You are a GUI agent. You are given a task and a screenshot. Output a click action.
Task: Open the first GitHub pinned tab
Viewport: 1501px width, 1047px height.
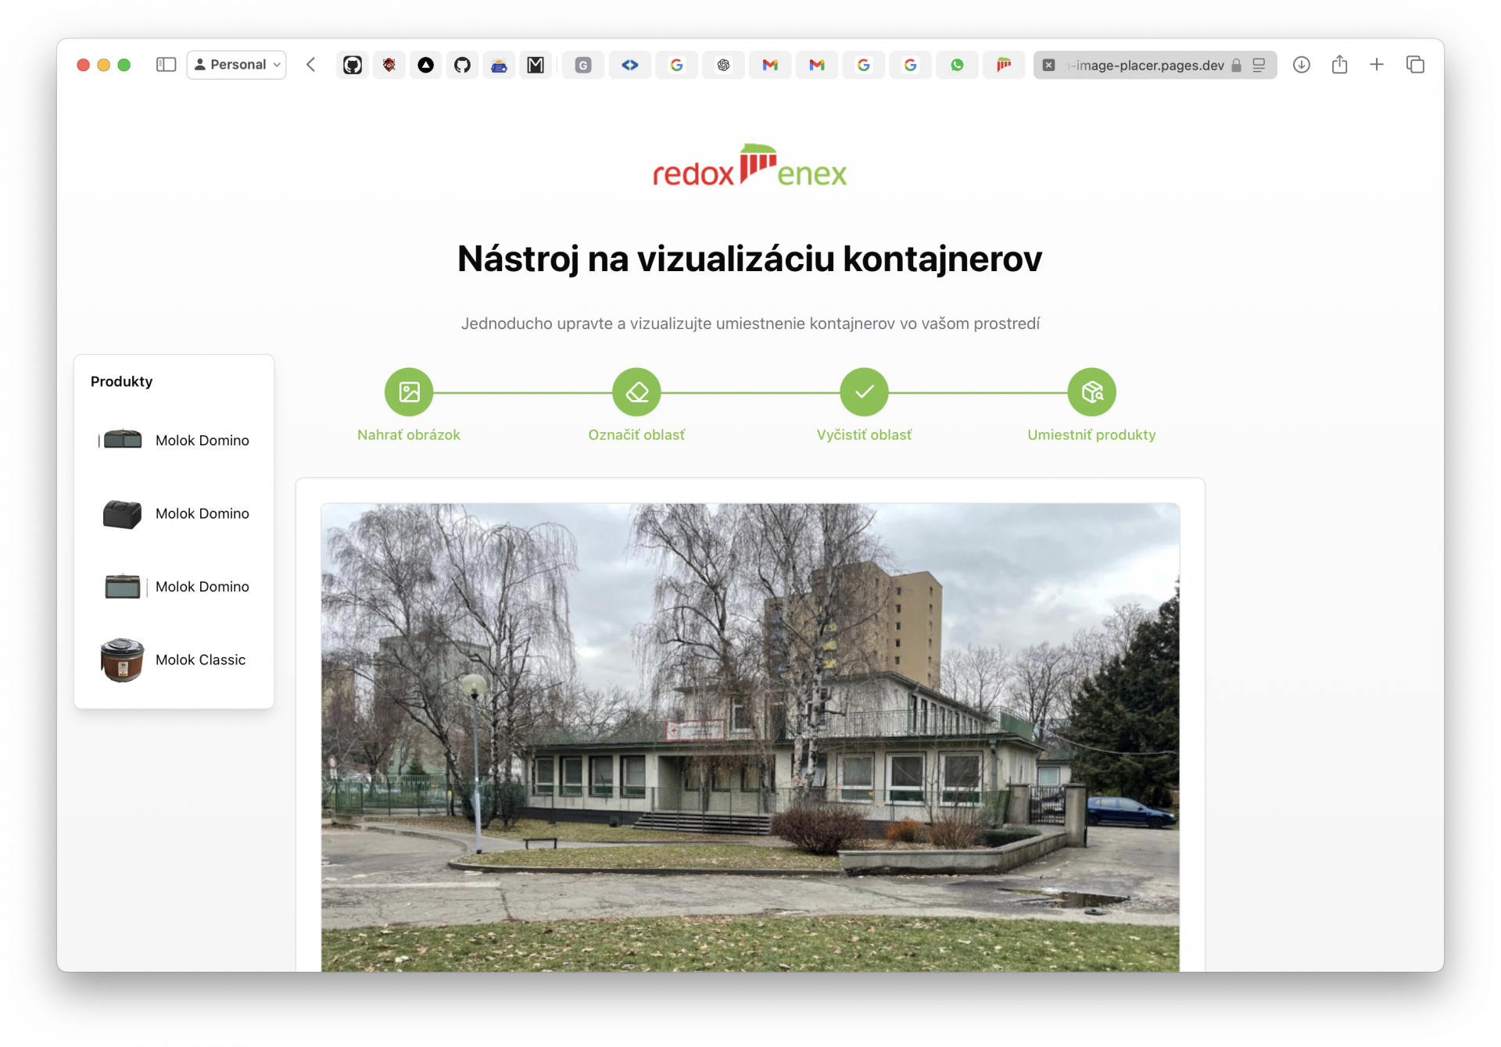tap(353, 65)
